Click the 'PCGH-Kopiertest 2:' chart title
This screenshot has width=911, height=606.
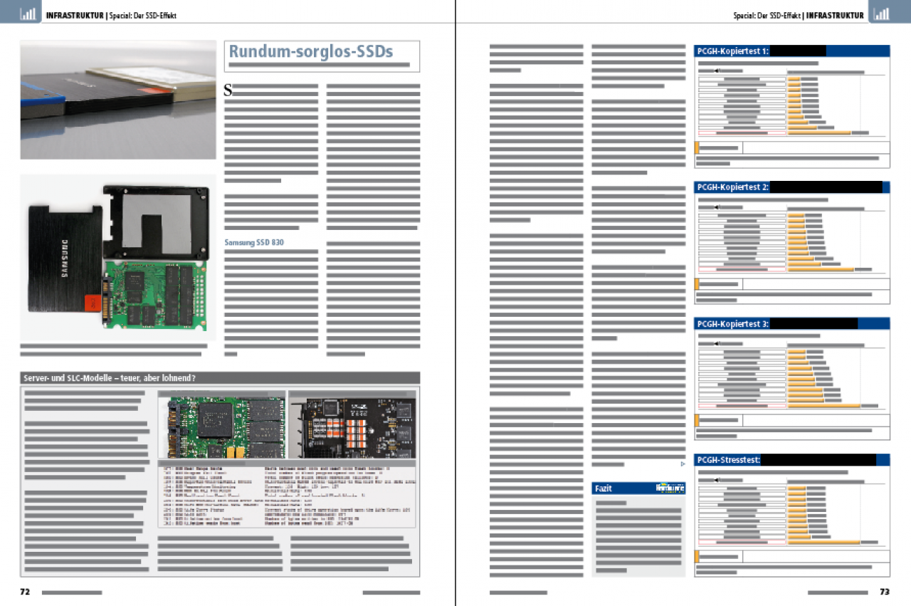pos(732,187)
